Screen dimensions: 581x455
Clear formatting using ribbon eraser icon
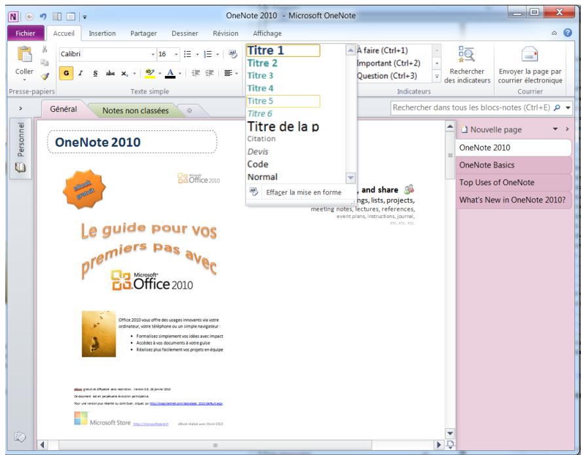[233, 54]
